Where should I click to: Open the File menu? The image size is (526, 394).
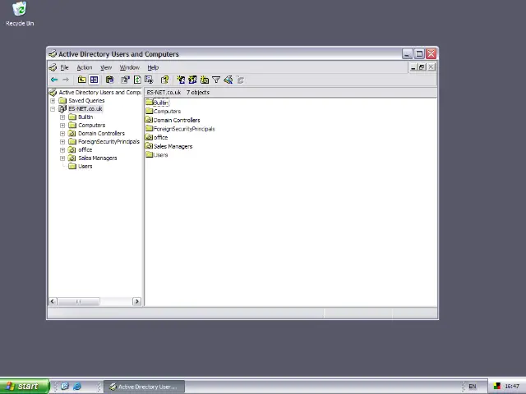tap(64, 67)
